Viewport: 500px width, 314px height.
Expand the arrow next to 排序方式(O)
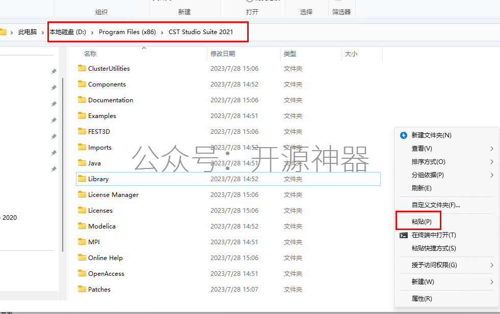(x=492, y=162)
